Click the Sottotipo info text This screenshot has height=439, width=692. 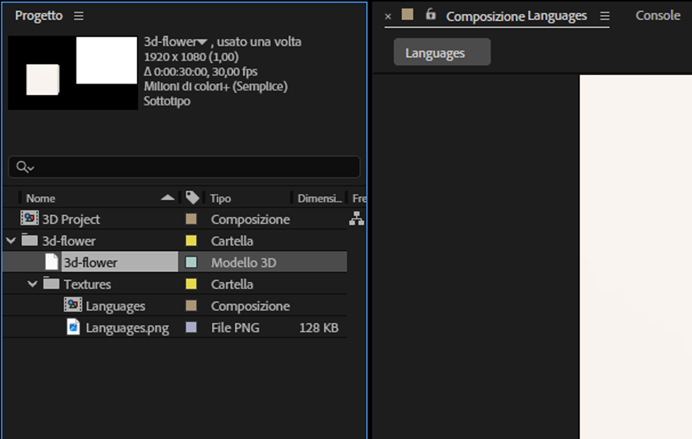167,102
